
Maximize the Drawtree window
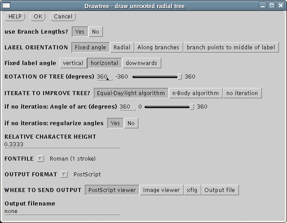[272, 6]
